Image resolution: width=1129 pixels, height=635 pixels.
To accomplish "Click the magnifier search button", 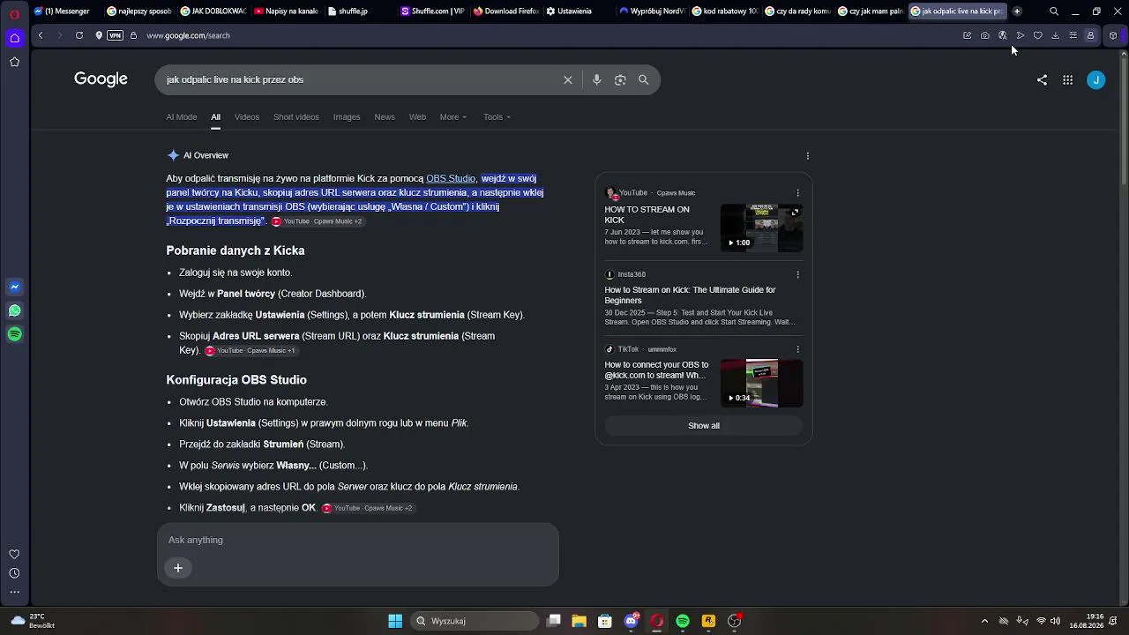I will click(x=644, y=79).
